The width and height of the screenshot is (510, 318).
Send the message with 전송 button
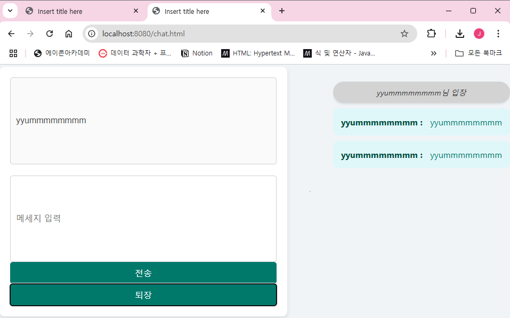143,273
